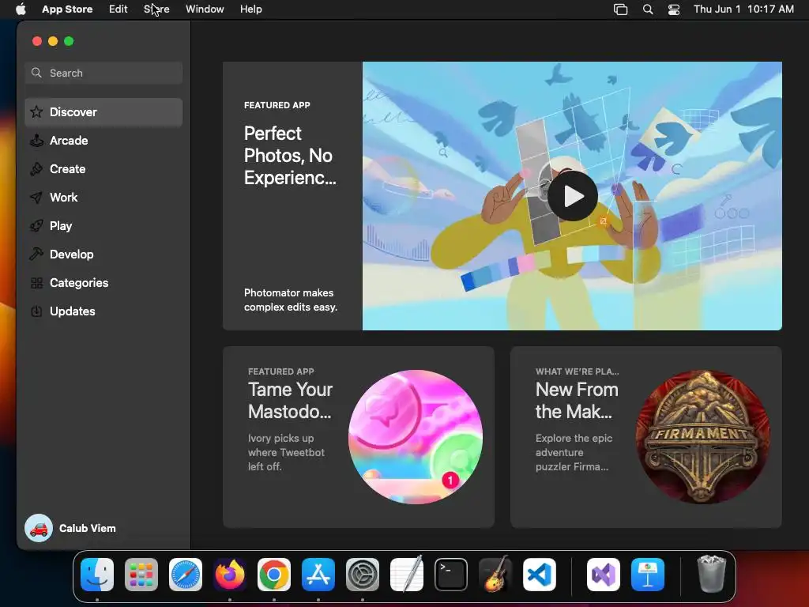Open Control Center in menu bar

coord(674,9)
